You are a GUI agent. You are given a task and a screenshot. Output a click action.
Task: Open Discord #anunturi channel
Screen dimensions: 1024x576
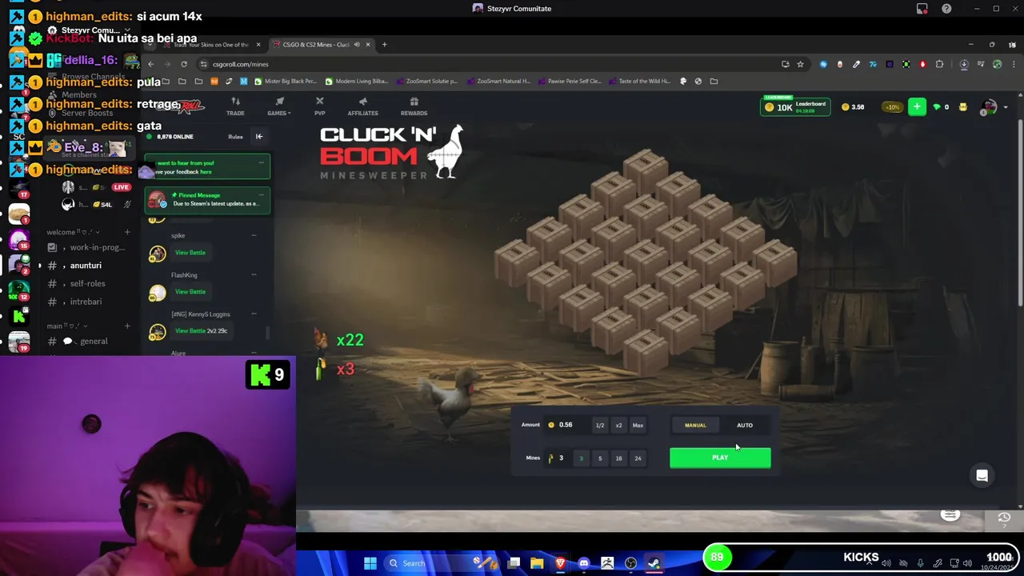tap(86, 266)
